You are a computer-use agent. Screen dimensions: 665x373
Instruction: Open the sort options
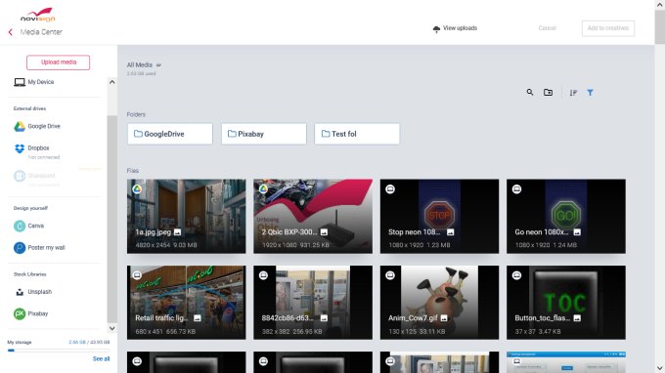pos(573,93)
